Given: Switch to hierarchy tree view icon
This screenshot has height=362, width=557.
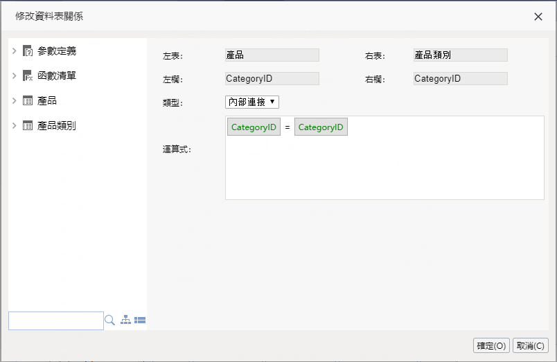Looking at the screenshot, I should [x=125, y=320].
